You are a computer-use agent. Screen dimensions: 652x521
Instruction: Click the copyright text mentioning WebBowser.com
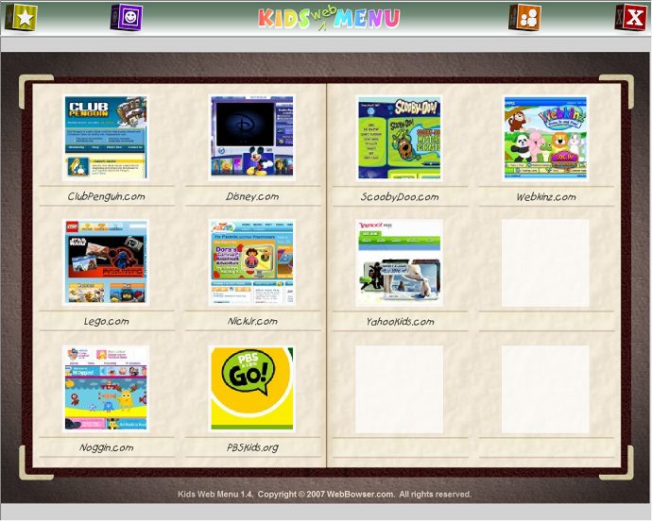click(324, 494)
